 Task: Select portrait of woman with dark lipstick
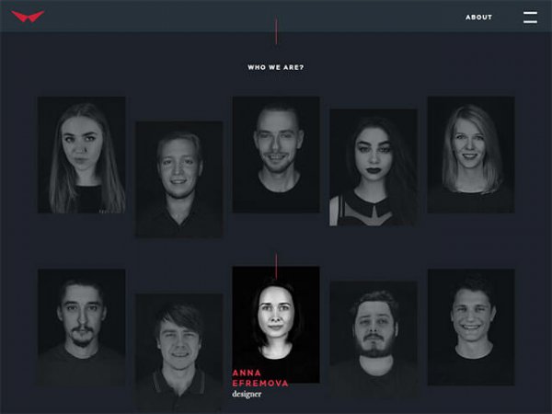click(x=374, y=167)
